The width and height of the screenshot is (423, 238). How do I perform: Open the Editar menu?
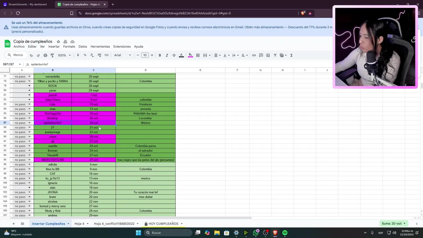32,47
